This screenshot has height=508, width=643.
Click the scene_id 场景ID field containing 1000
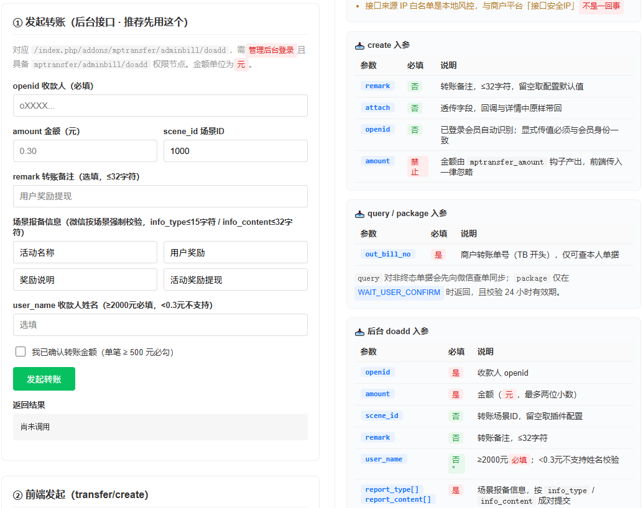pyautogui.click(x=236, y=151)
